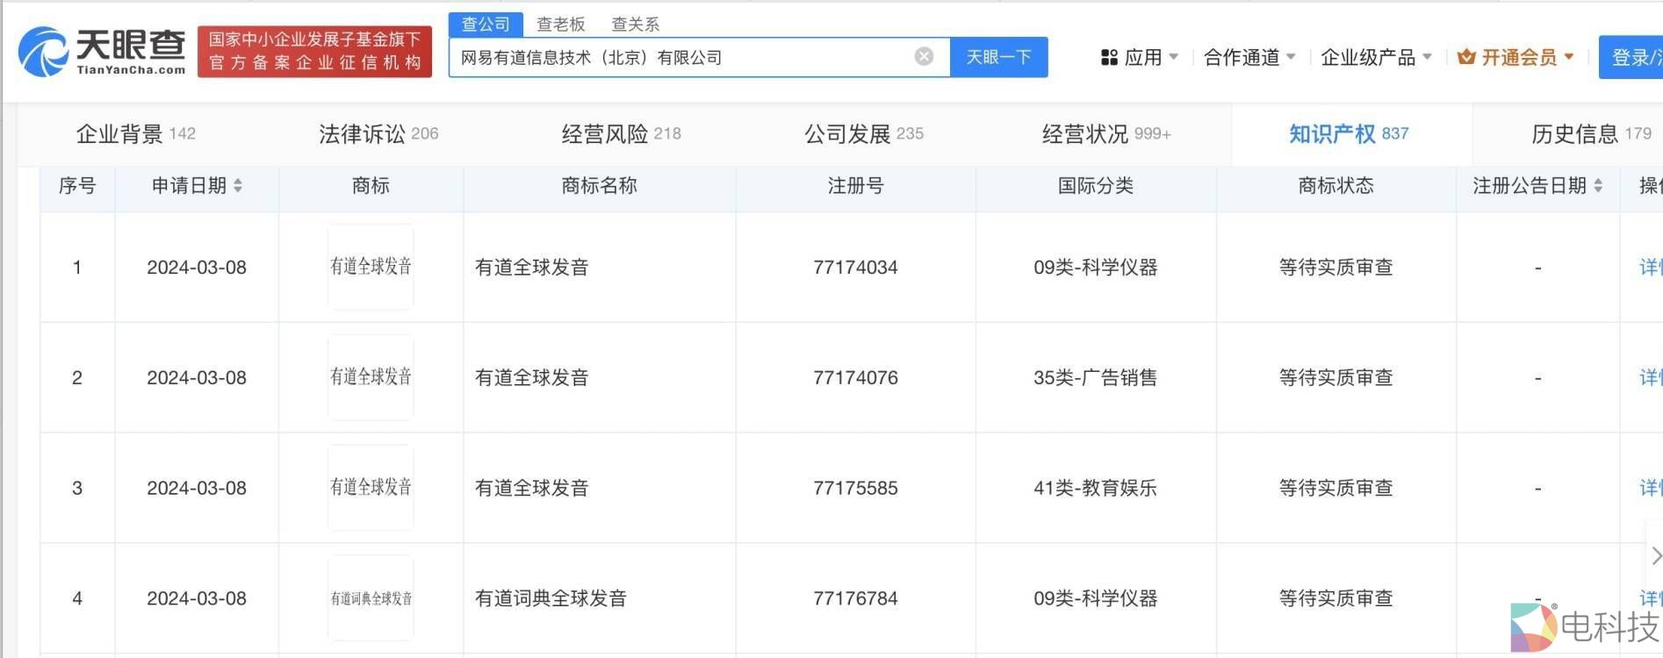Click the company name search field

680,58
